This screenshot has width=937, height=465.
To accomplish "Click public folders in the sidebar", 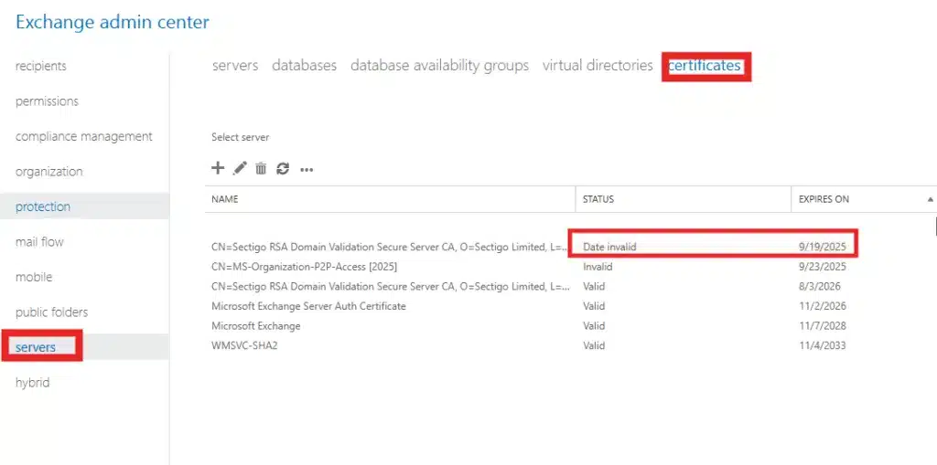I will pos(52,312).
